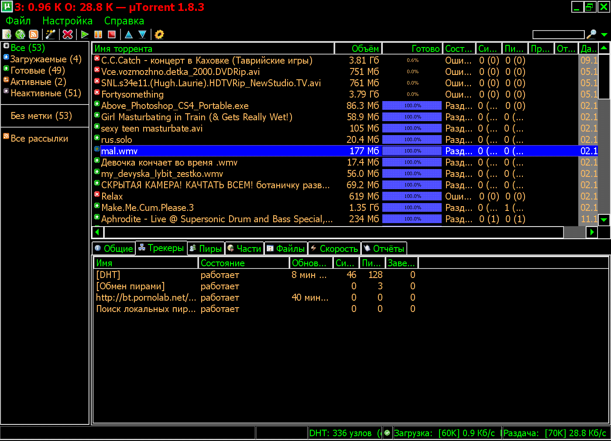Viewport: 611px width, 441px height.
Task: Select Aphrodite Live Supersonic torrent row
Action: (345, 219)
